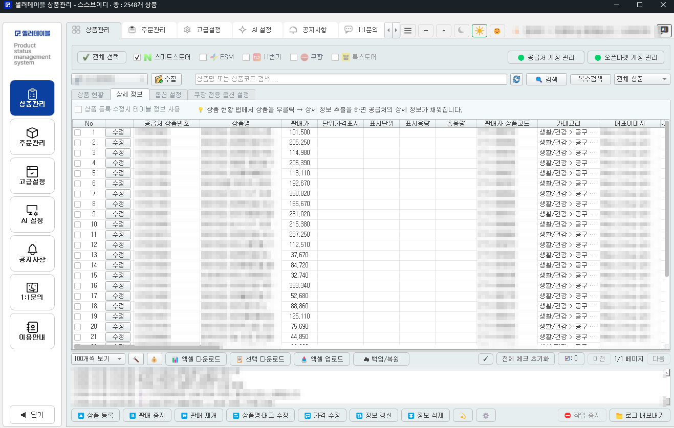
Task: Click the hamburger menu icon in top toolbar
Action: point(408,31)
